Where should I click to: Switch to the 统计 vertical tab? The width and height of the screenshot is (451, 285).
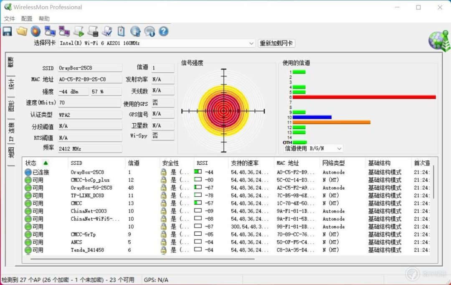tap(11, 85)
